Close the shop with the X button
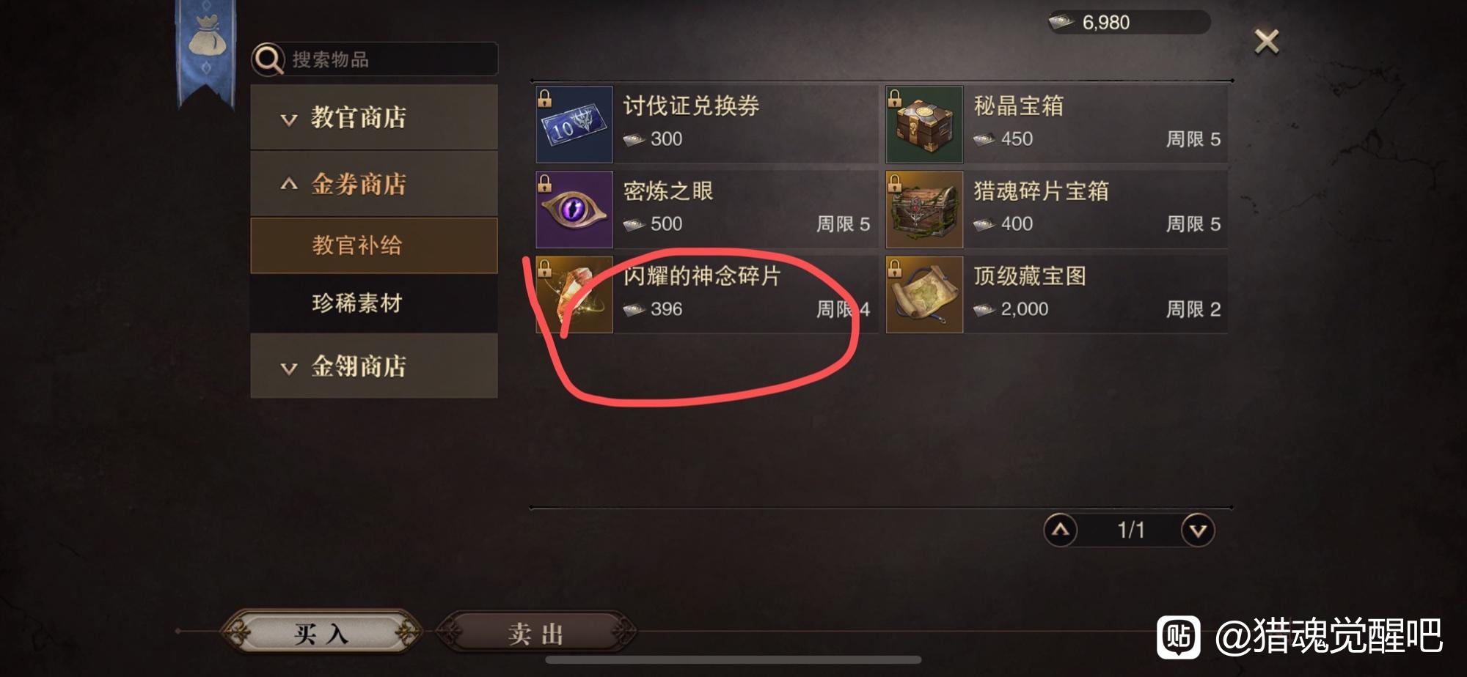The image size is (1467, 677). click(x=1267, y=42)
